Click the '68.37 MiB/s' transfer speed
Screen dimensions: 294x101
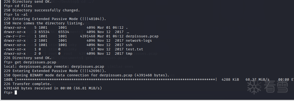click(x=258, y=80)
